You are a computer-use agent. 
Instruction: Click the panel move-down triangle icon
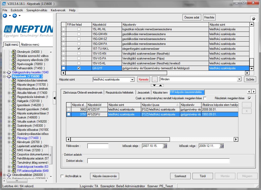[154, 85]
